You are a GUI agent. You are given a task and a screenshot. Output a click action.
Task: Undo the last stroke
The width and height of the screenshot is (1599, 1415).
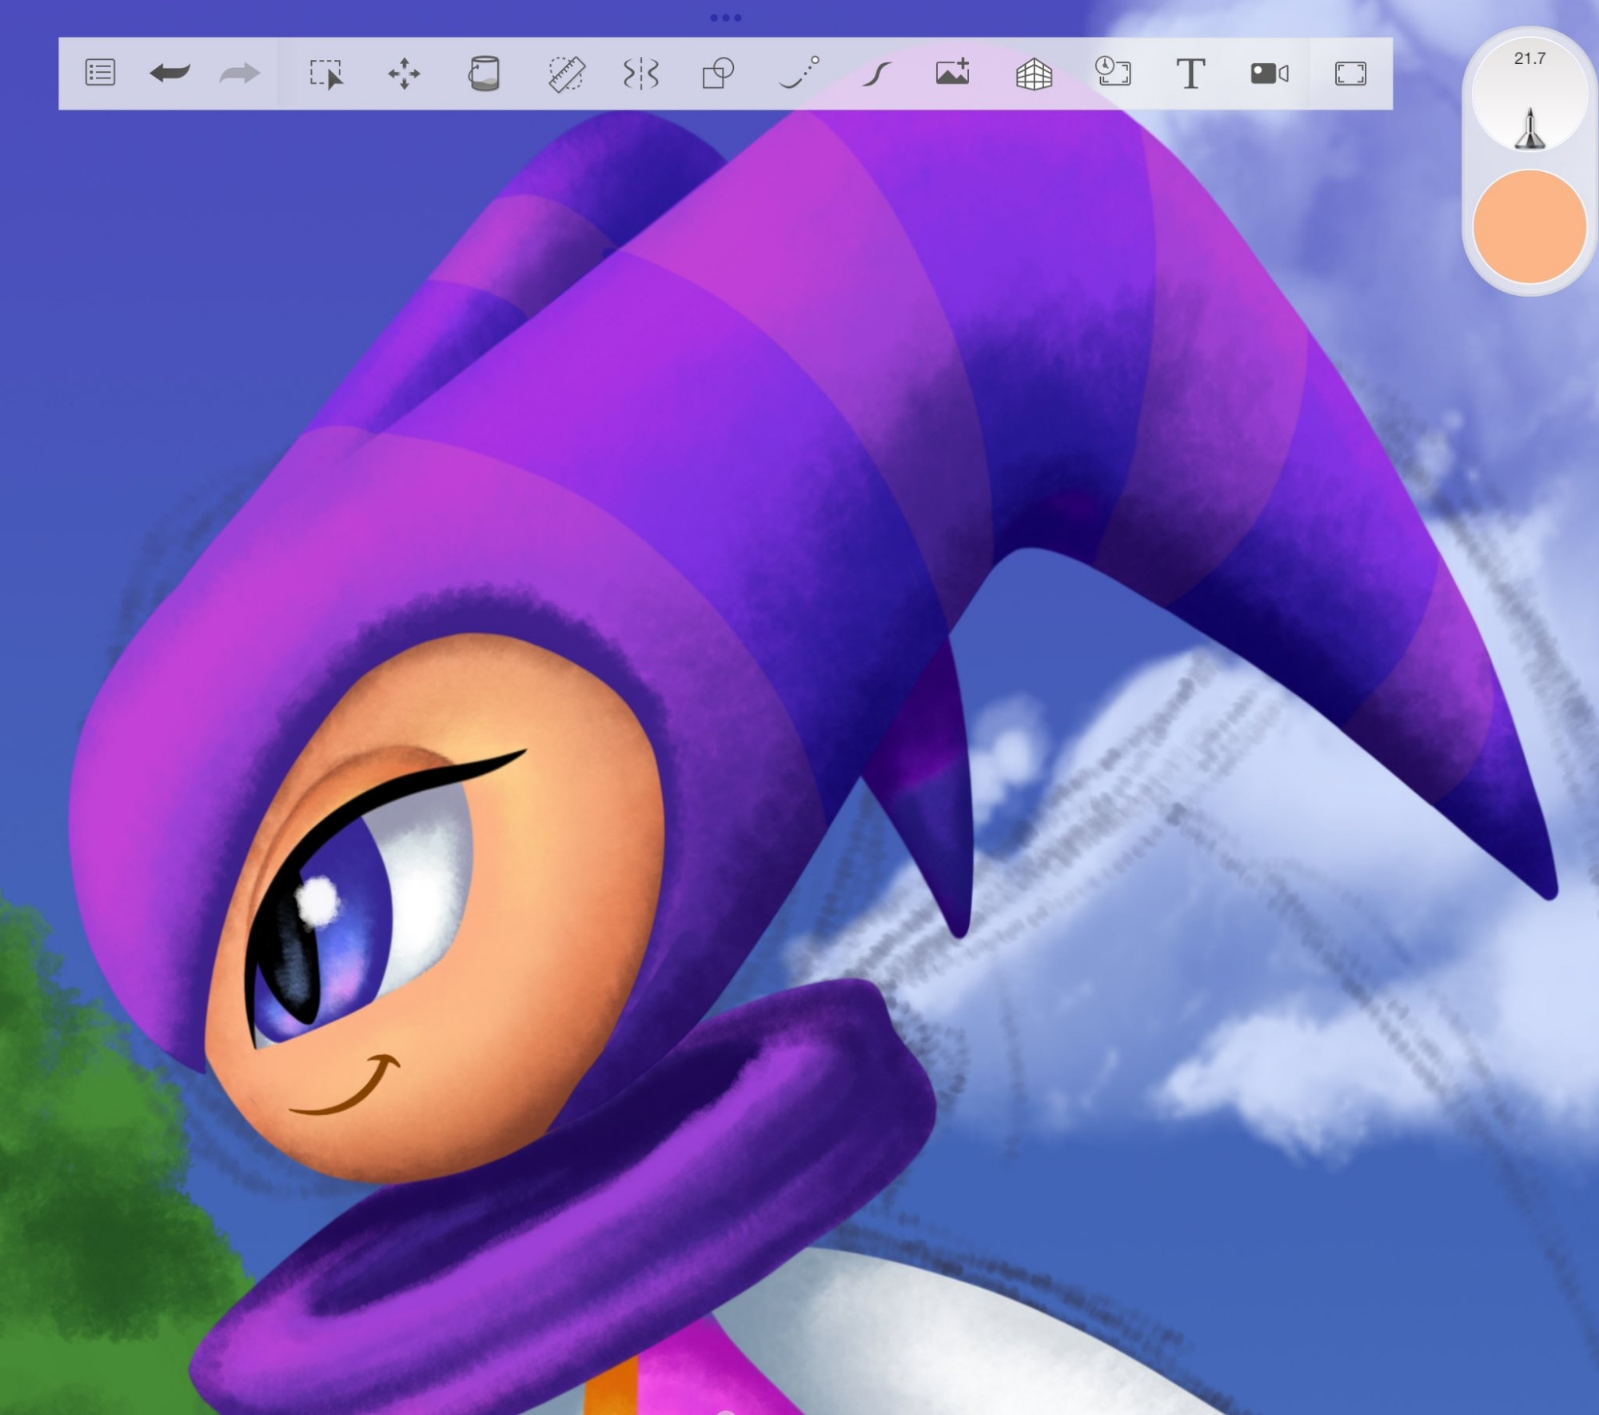169,74
